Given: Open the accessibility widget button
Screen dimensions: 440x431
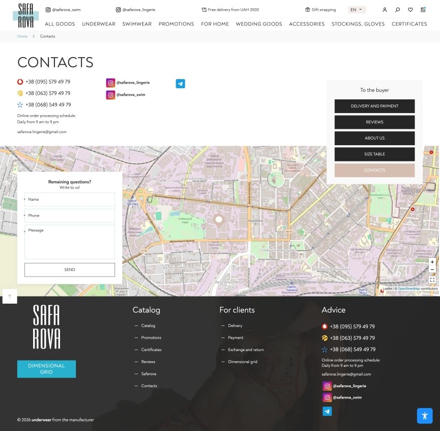Looking at the screenshot, I should pos(425,416).
